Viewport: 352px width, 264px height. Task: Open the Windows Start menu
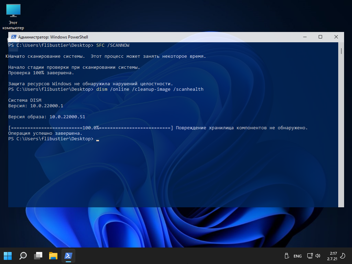click(x=8, y=256)
